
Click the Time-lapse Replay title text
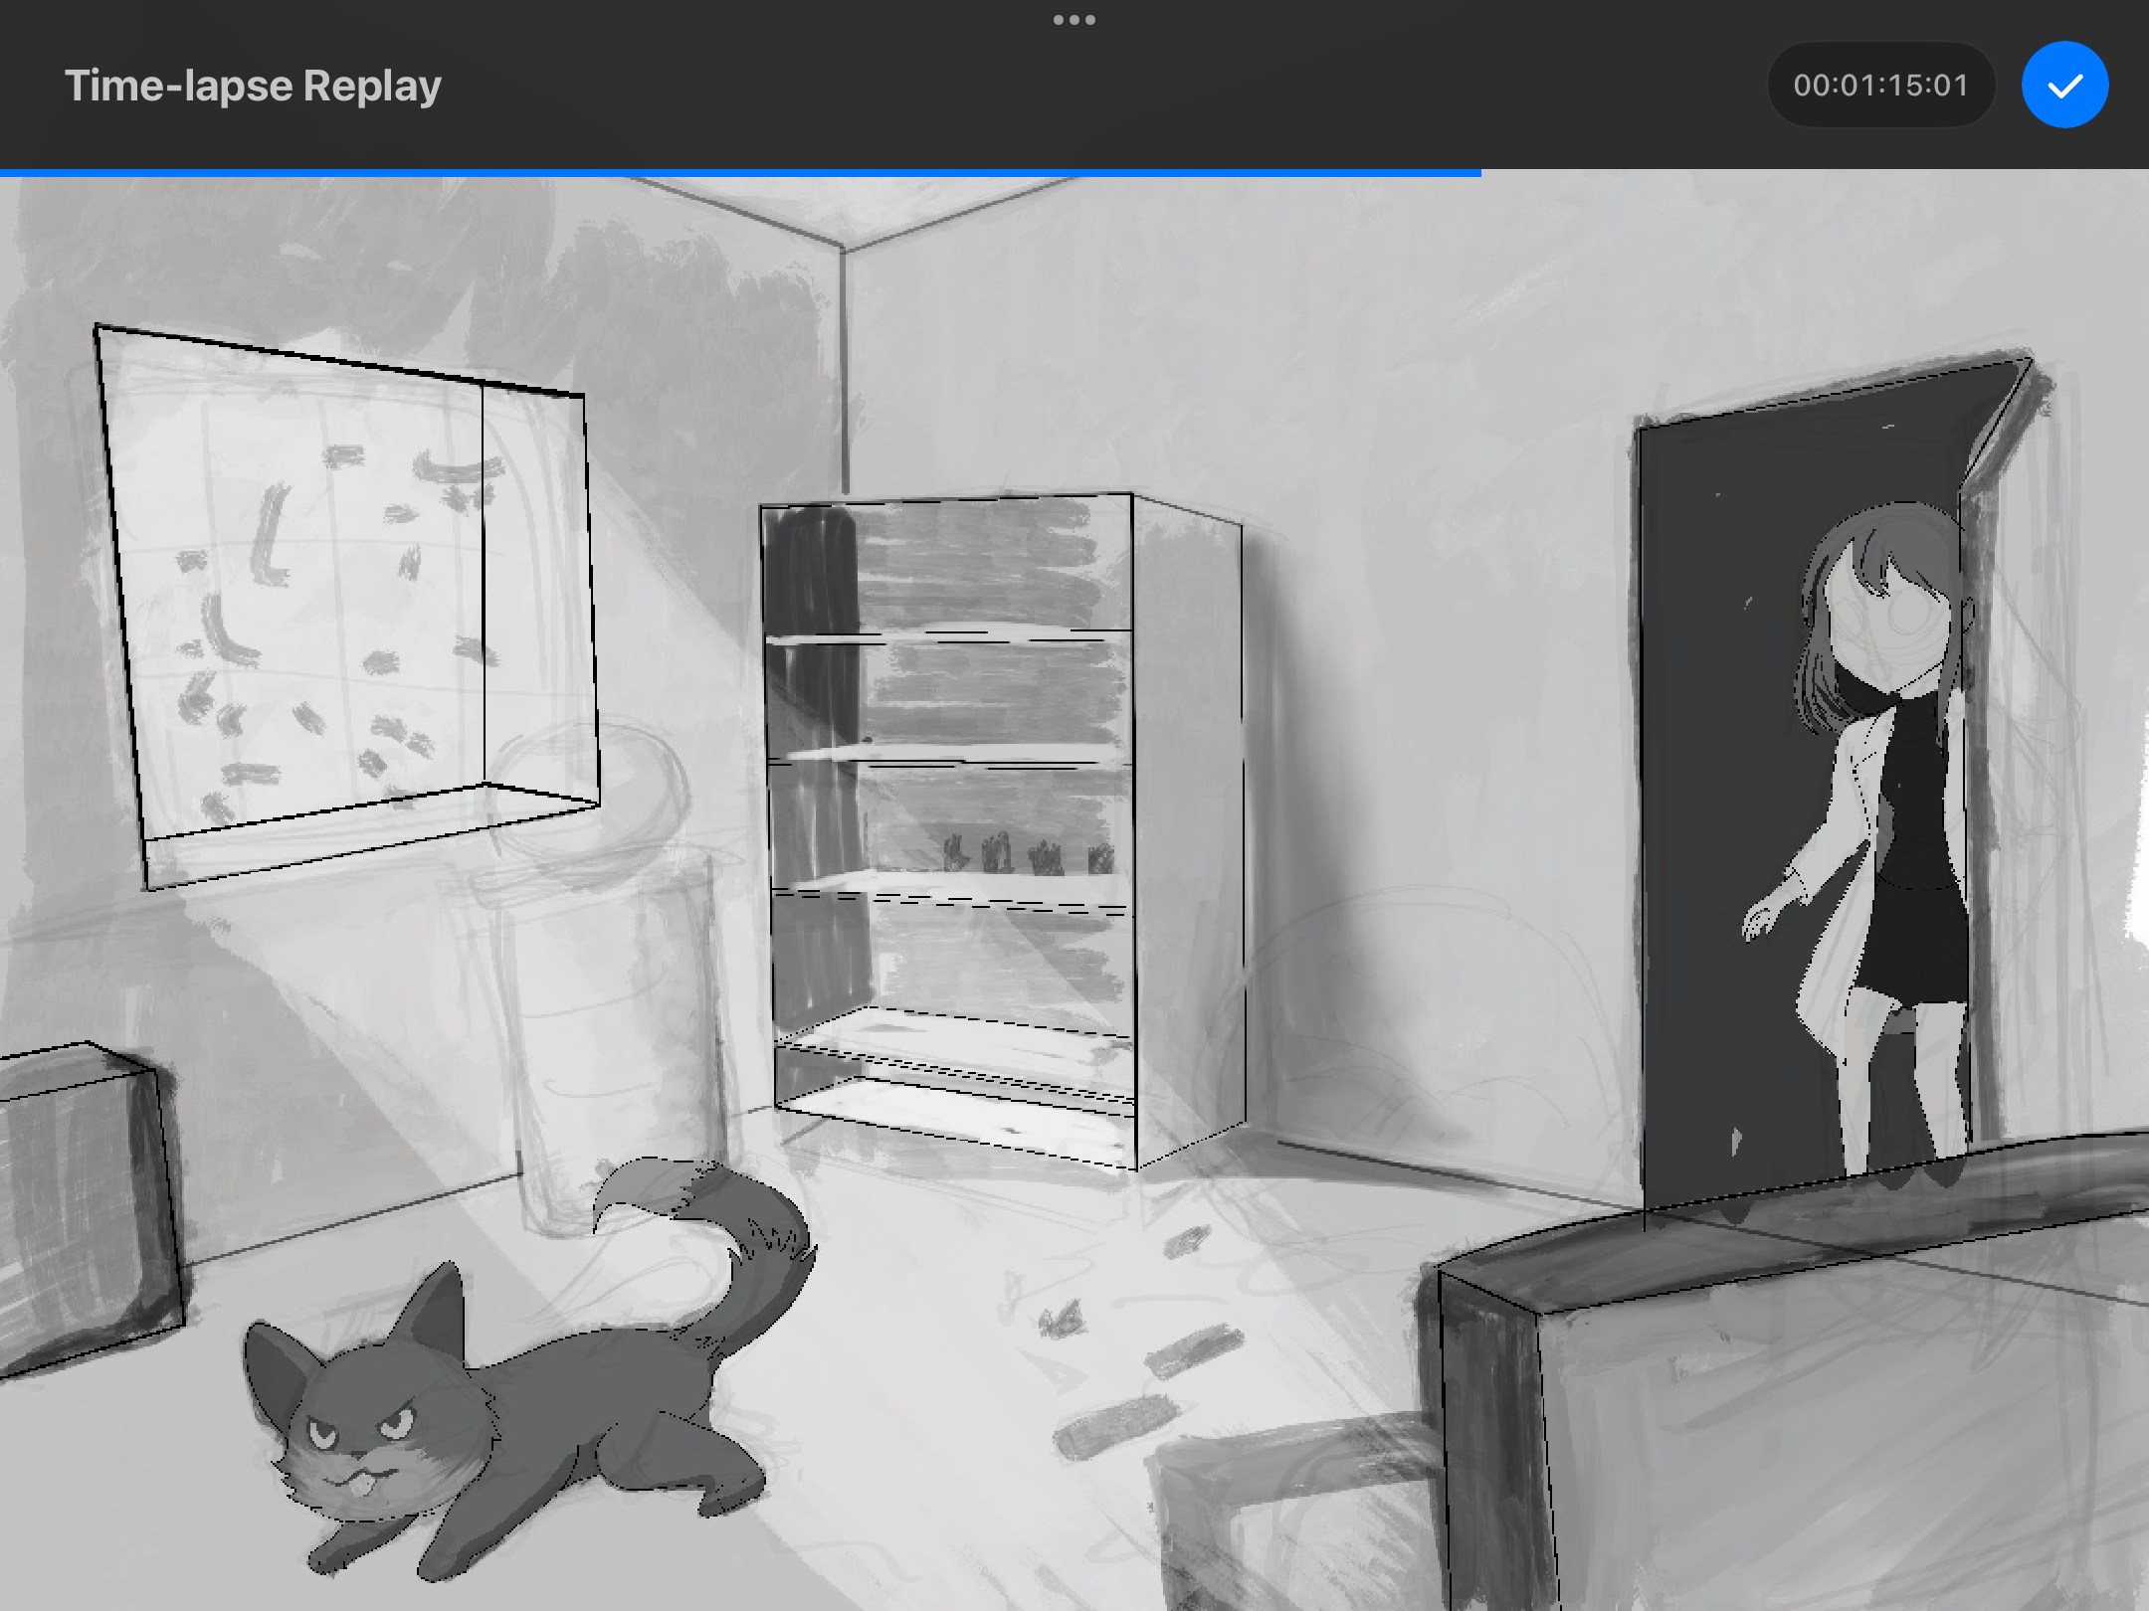click(x=253, y=86)
